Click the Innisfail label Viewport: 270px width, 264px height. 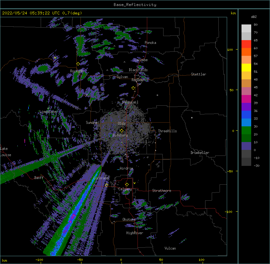pos(130,102)
